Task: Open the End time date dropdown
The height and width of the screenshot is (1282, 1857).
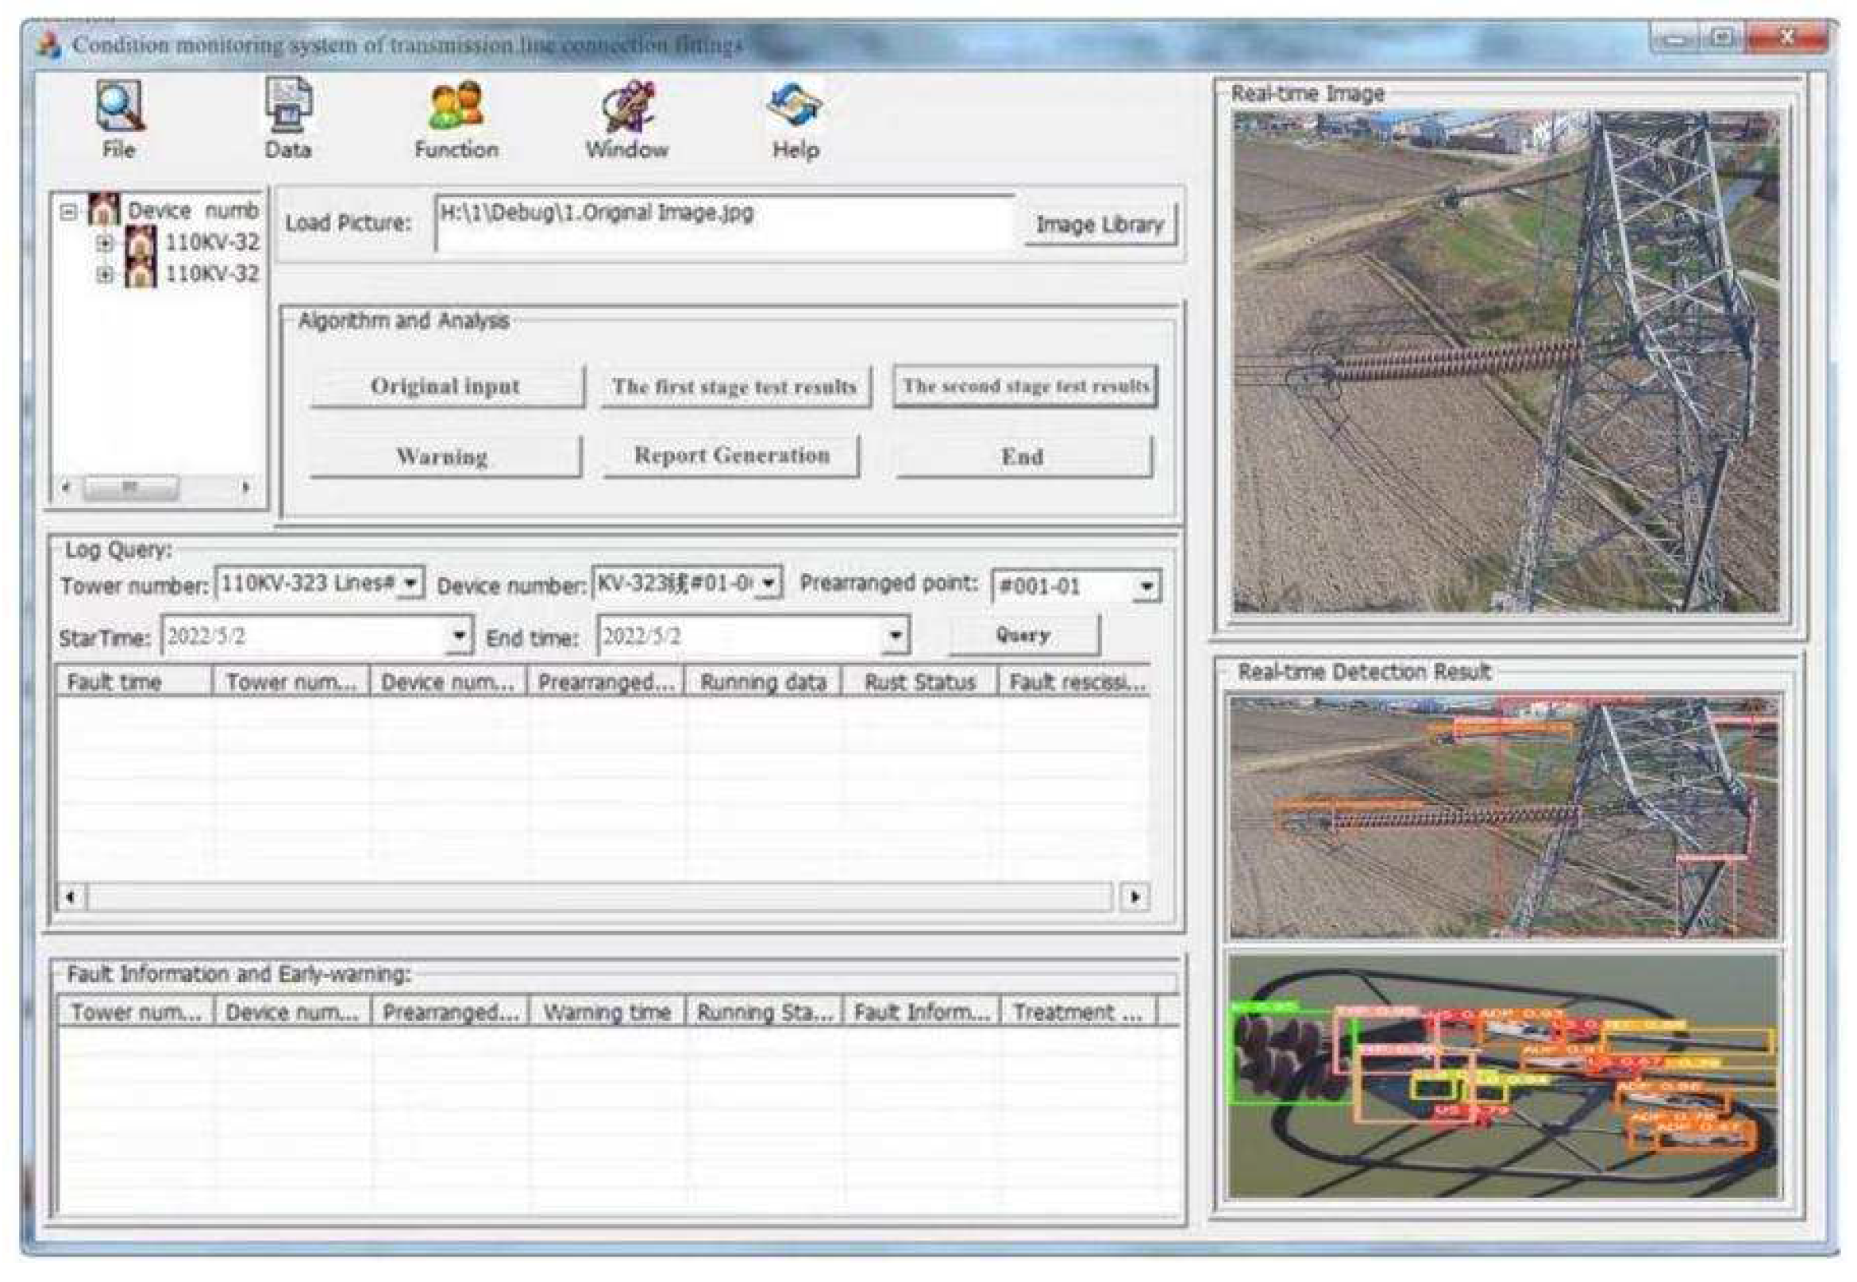Action: pos(895,635)
